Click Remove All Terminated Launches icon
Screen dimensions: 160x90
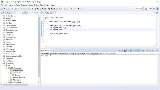[125, 51]
